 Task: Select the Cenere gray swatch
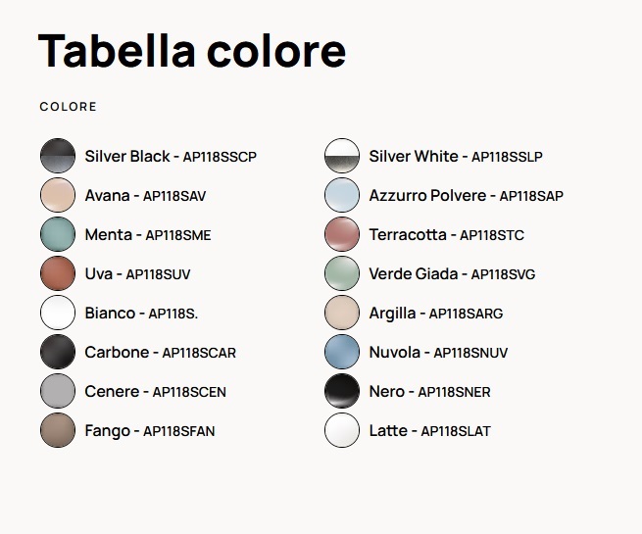(x=58, y=391)
